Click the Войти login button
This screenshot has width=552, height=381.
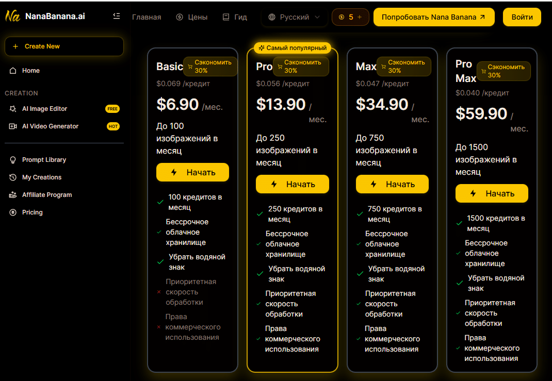522,17
